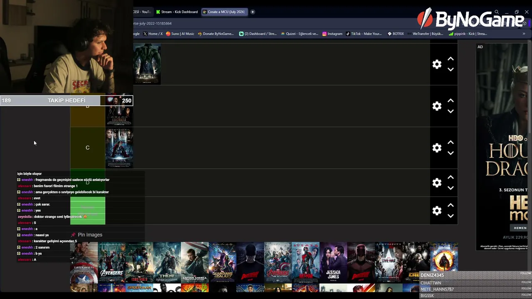Open settings gear for the C tier row
The width and height of the screenshot is (532, 299).
point(437,148)
